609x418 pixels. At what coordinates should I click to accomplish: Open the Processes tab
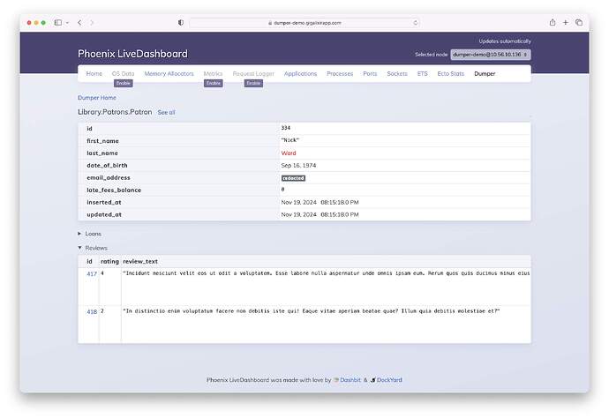pyautogui.click(x=340, y=73)
